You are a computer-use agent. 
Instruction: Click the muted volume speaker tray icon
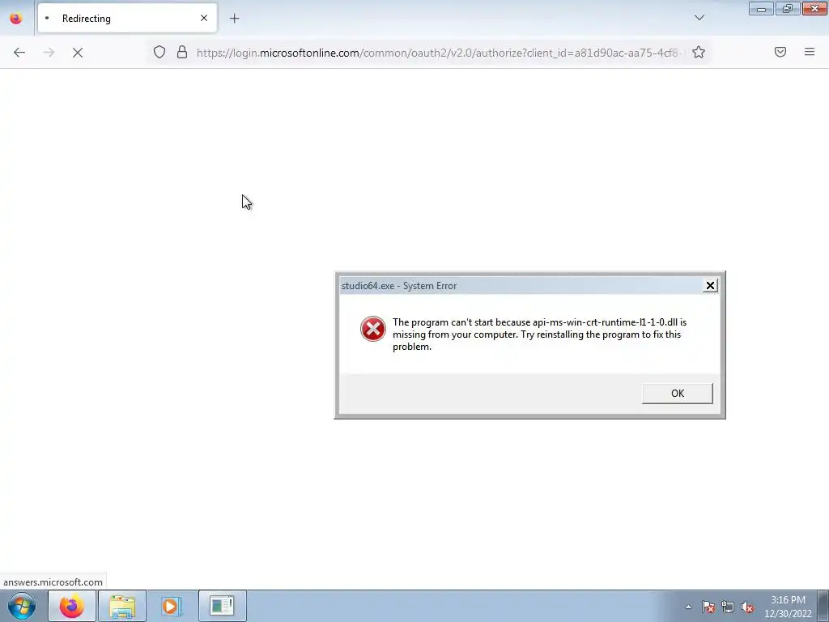point(747,607)
